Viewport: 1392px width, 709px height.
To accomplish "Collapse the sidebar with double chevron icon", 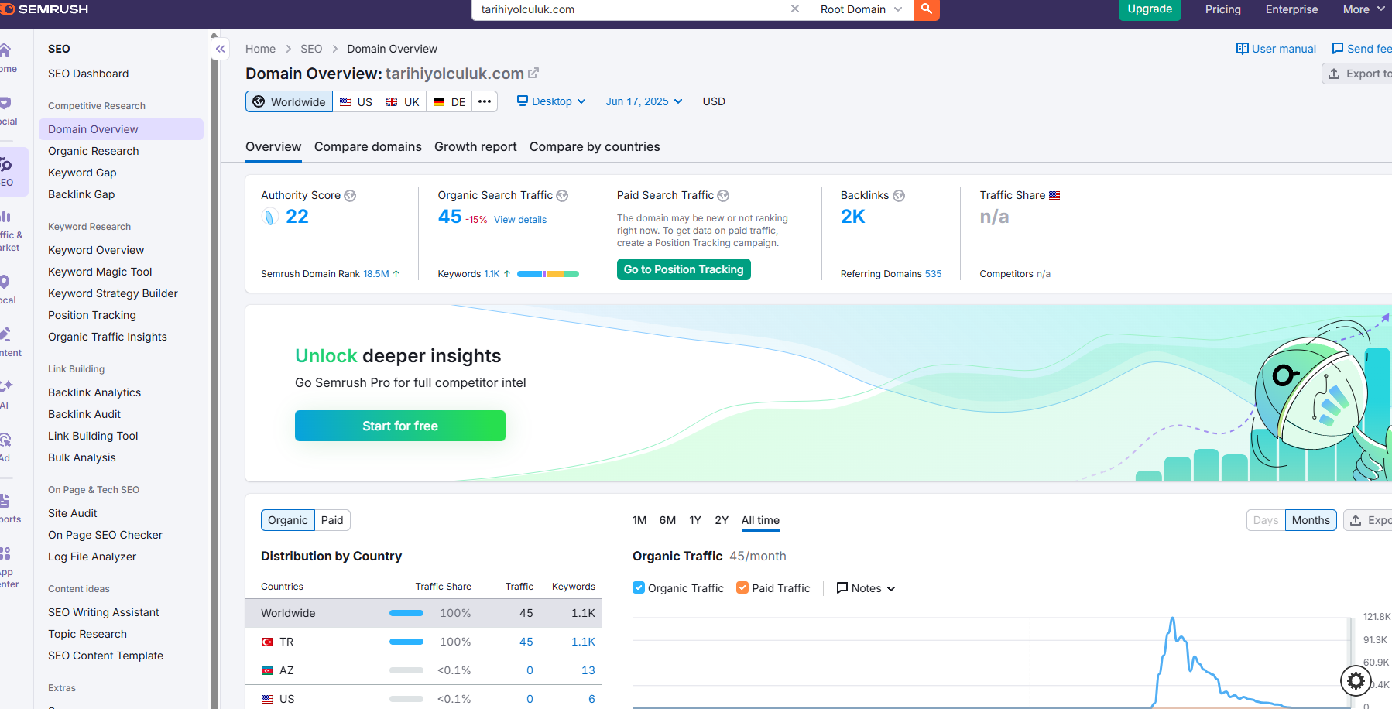I will (221, 49).
